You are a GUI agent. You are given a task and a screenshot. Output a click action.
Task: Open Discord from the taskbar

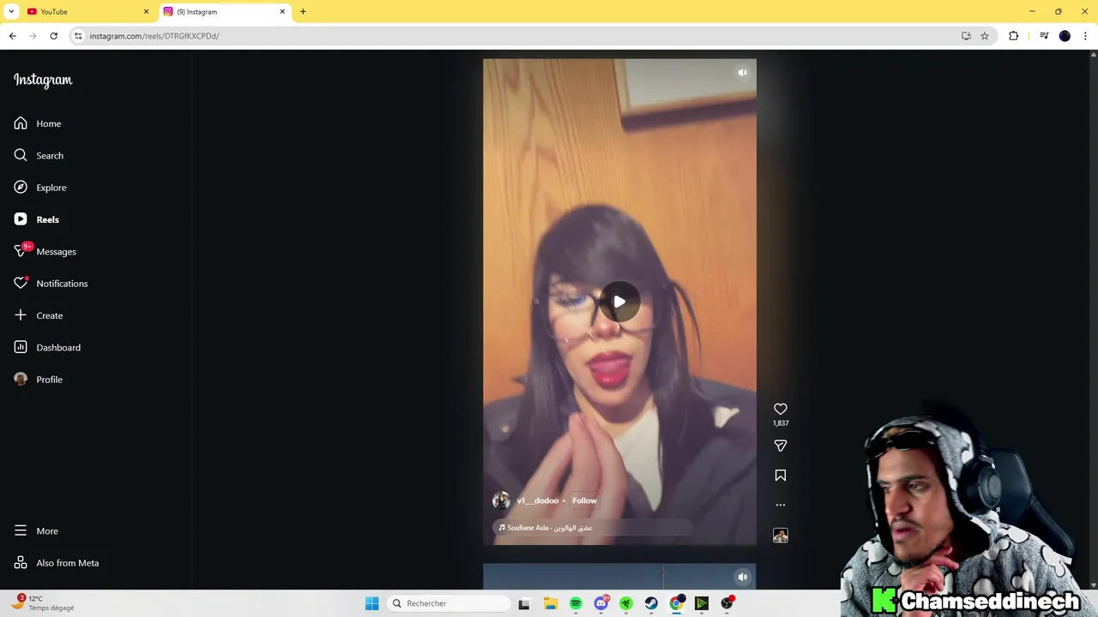601,603
